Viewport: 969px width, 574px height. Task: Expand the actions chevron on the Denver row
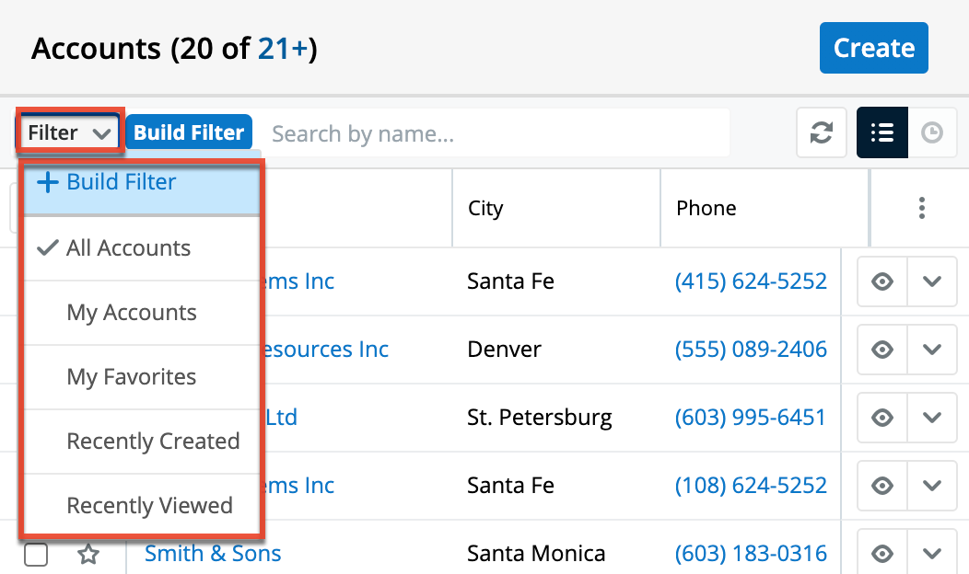(x=932, y=350)
